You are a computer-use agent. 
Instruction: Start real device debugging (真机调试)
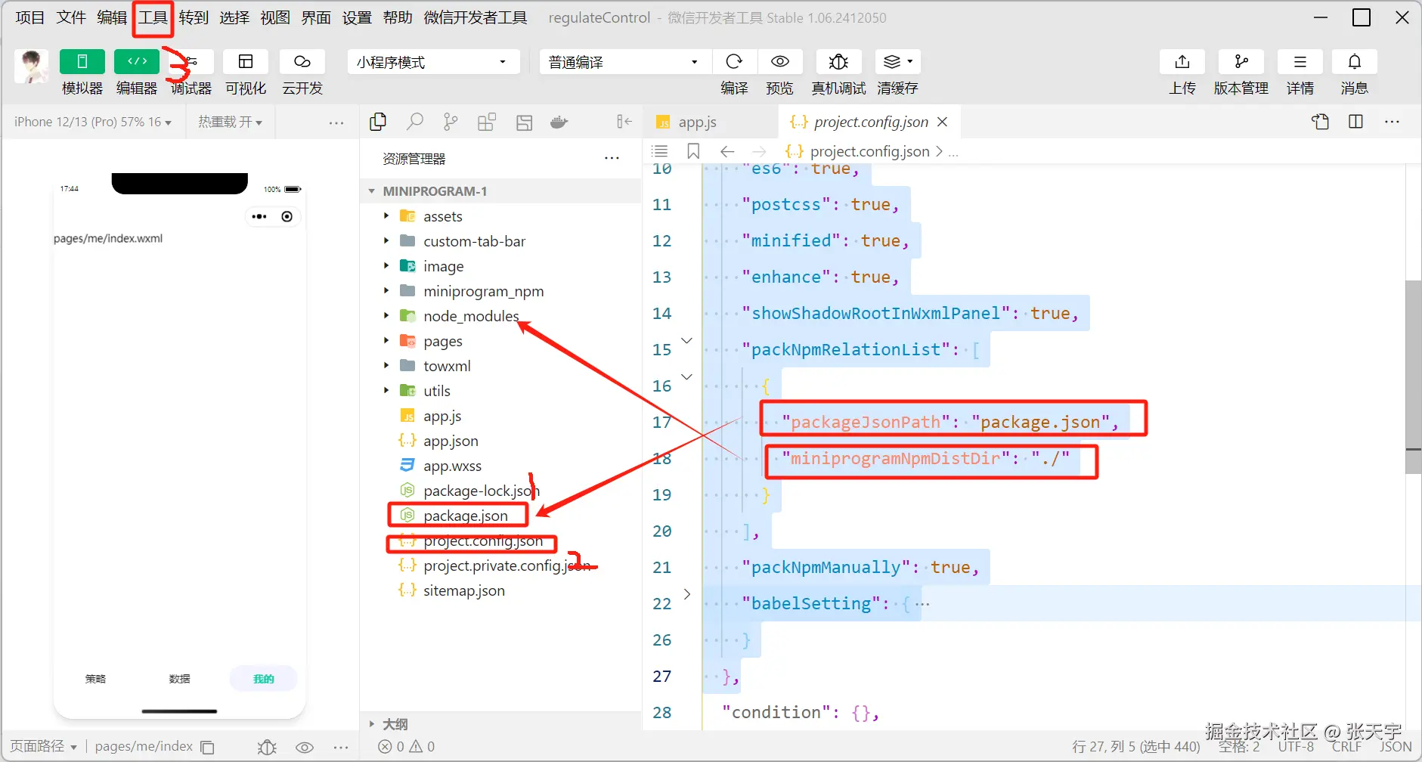coord(838,62)
